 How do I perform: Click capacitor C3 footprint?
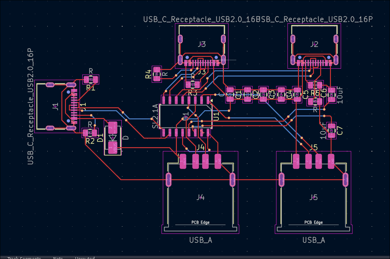tap(263, 95)
